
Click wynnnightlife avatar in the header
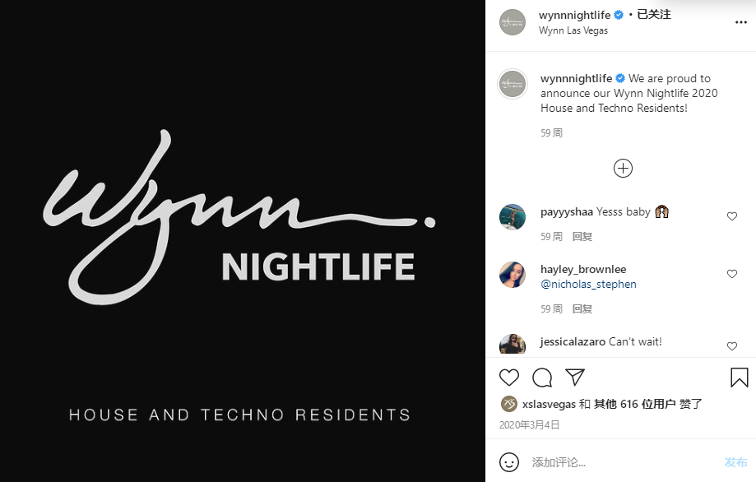pos(513,22)
